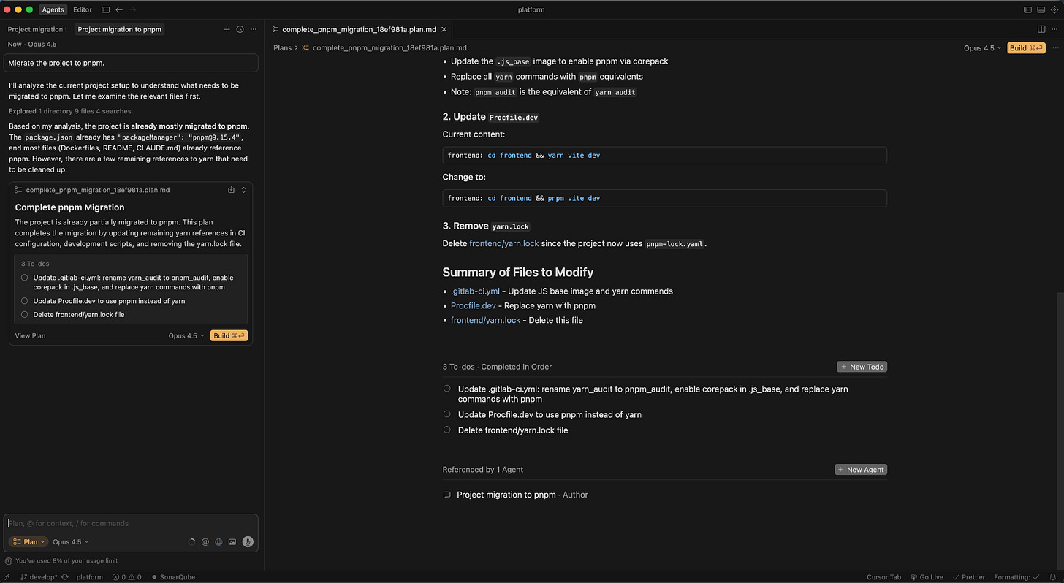Click the Migrate the project to pnpm message
Viewport: 1064px width, 583px height.
coord(131,63)
